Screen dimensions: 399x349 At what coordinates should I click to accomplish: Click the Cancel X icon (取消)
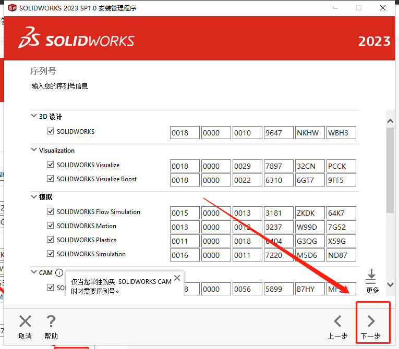25,321
